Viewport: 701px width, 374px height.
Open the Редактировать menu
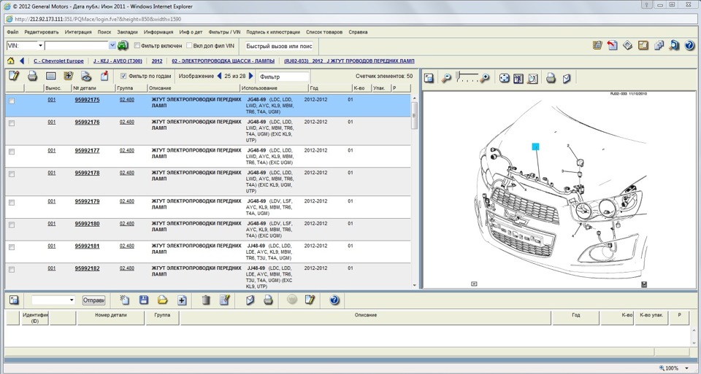[42, 32]
